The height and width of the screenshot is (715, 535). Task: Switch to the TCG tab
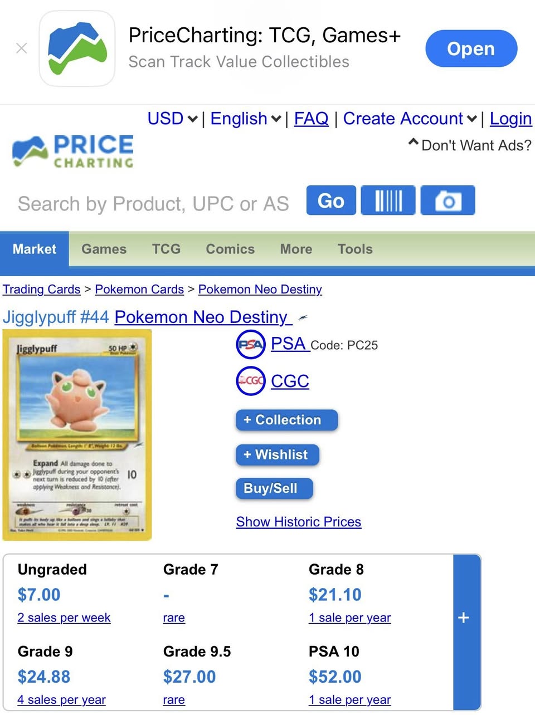pos(166,249)
